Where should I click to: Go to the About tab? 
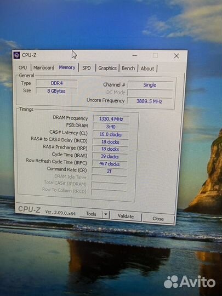click(x=147, y=69)
